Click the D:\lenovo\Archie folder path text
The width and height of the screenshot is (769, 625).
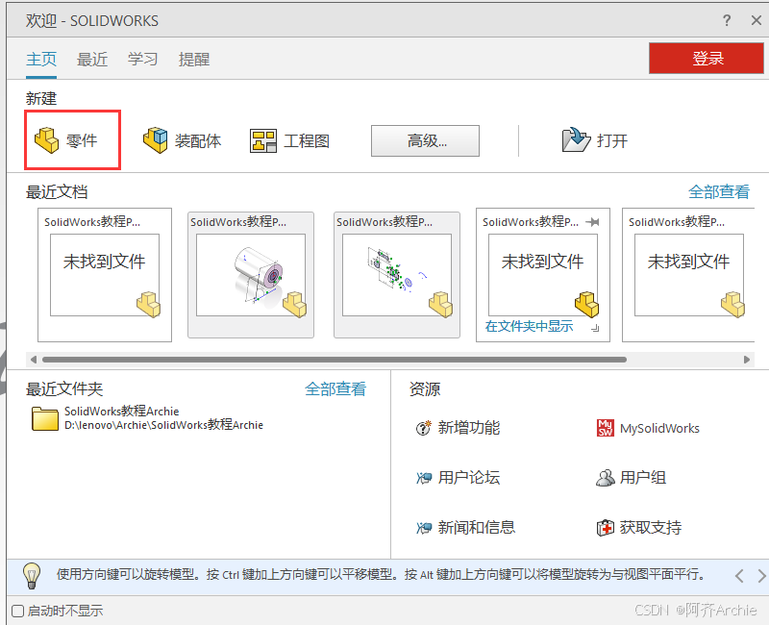coord(163,425)
